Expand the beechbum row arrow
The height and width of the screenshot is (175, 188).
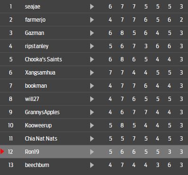coord(92,165)
